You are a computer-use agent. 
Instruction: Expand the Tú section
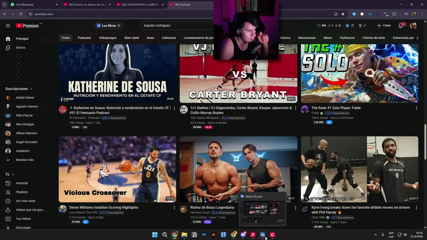click(x=9, y=174)
